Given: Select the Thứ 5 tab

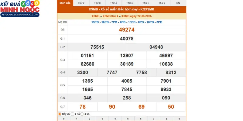Looking at the screenshot, I should [130, 3].
